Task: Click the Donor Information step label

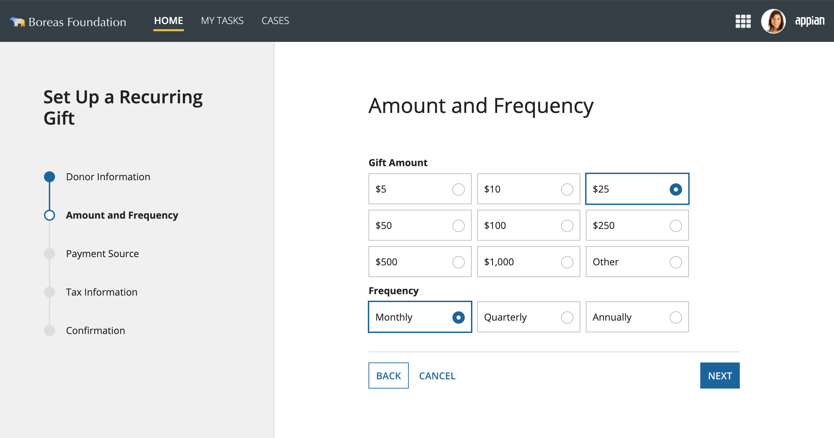Action: [x=108, y=177]
